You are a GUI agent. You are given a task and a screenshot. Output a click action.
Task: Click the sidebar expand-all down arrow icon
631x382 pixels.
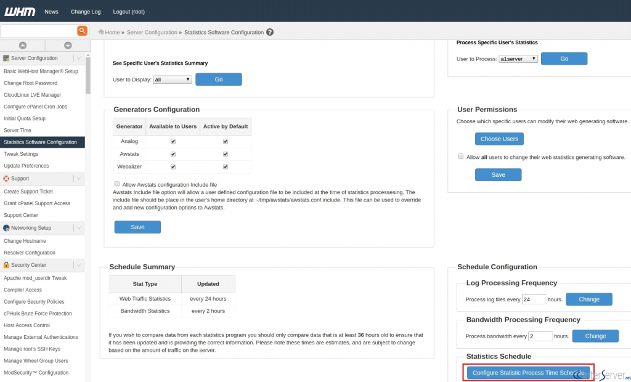tap(68, 46)
